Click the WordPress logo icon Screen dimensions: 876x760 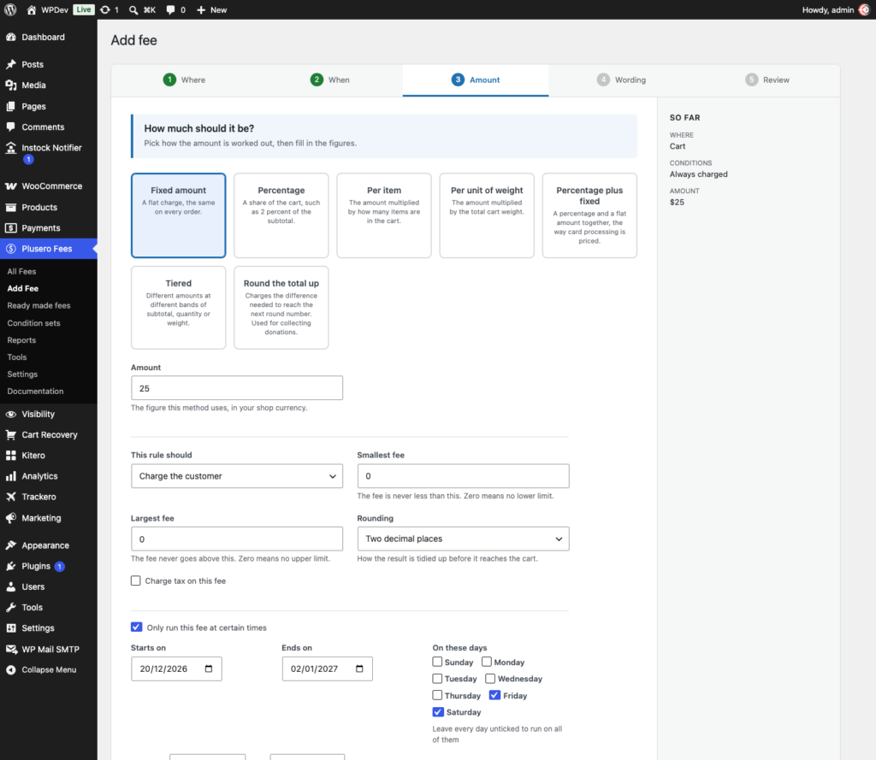[x=10, y=9]
